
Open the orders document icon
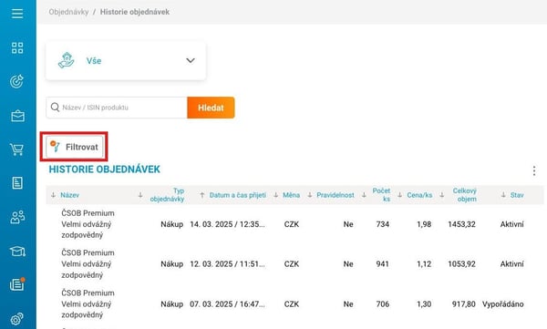(17, 183)
